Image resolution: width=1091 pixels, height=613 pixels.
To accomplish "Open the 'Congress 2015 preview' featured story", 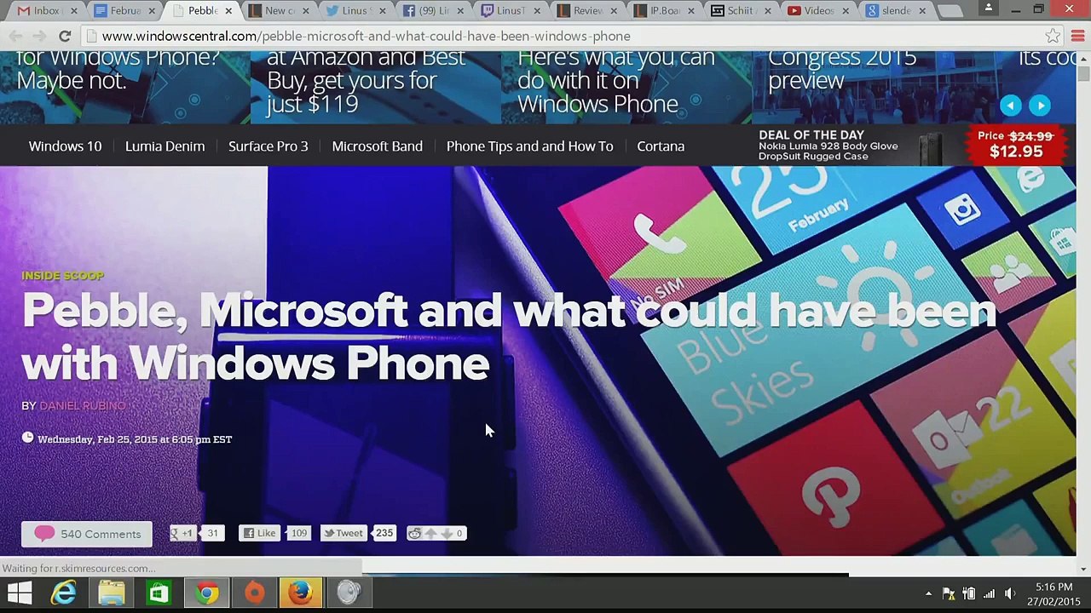I will (x=842, y=69).
